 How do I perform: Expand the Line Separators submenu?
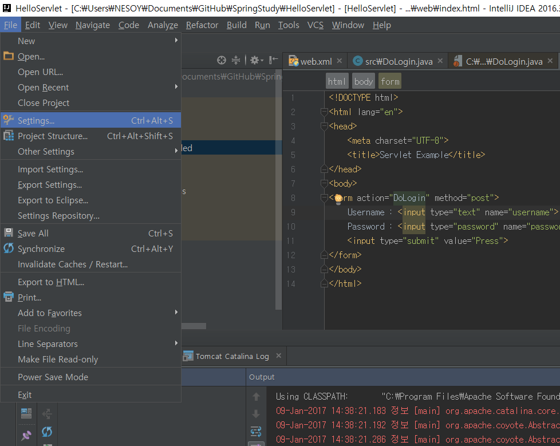click(176, 343)
